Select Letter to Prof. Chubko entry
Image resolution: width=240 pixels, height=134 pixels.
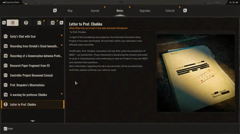(33, 104)
